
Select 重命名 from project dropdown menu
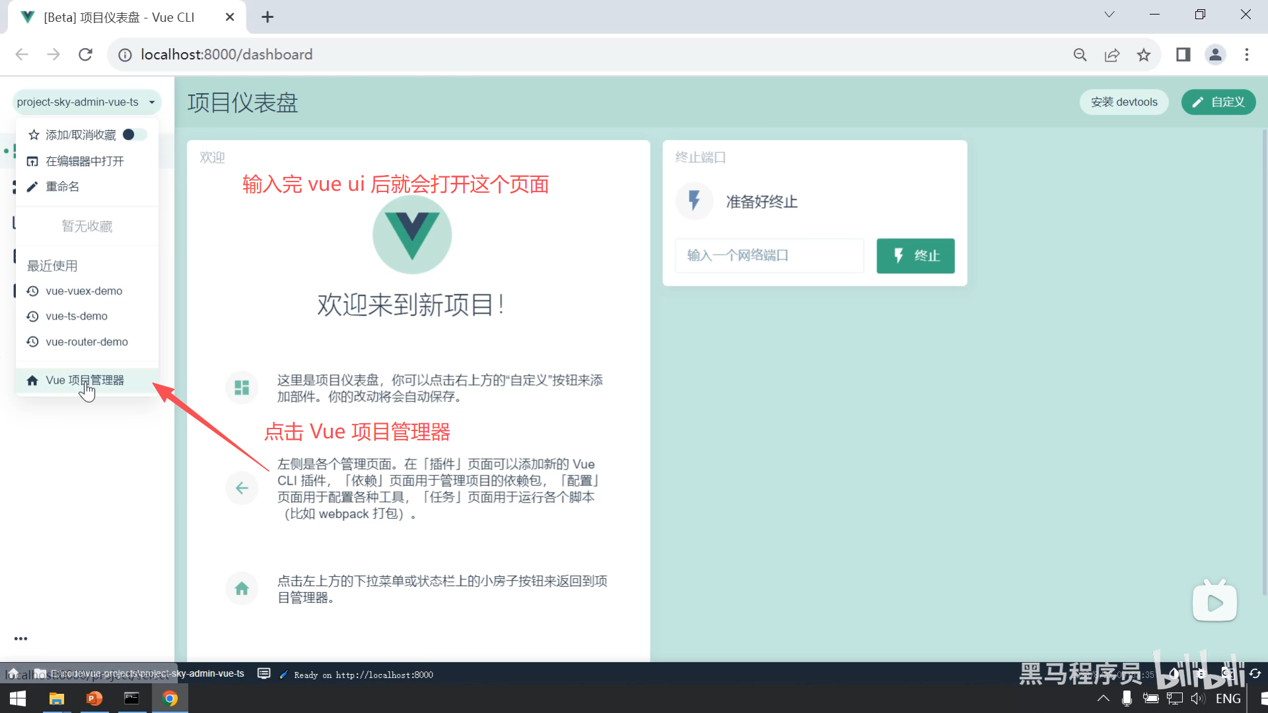coord(62,187)
